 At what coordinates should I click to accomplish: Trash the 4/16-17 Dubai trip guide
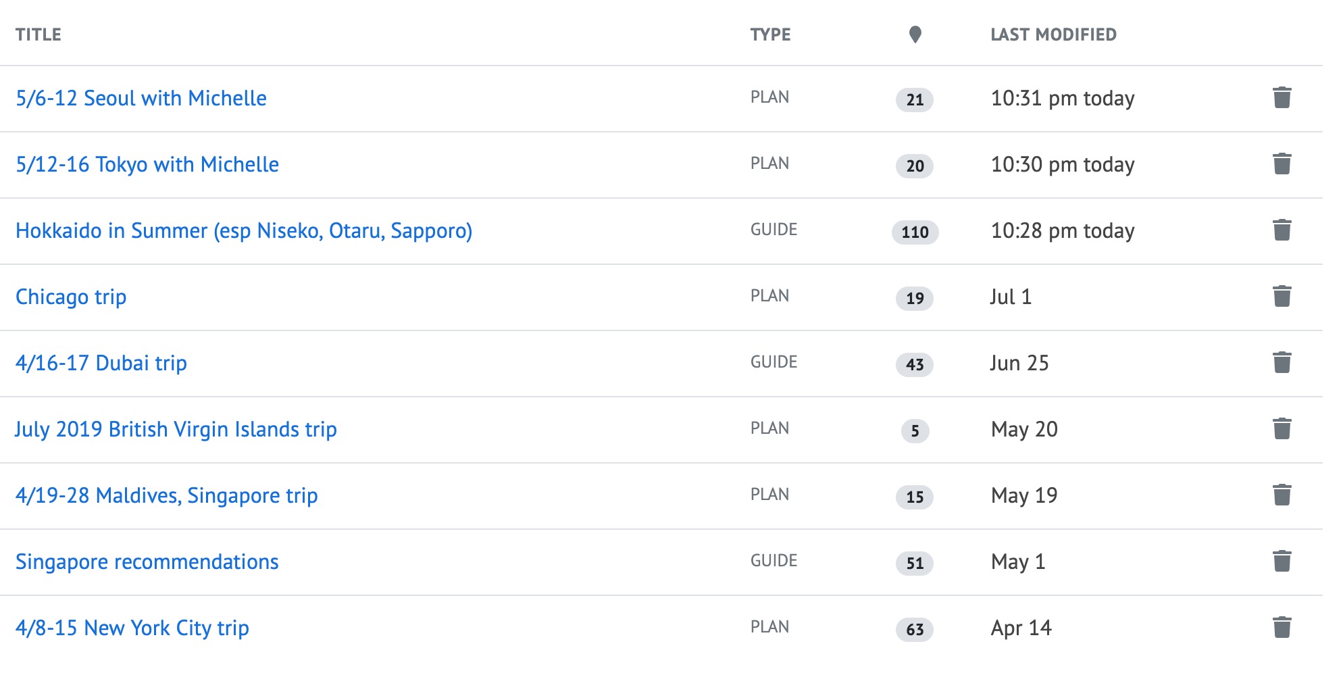click(1282, 363)
